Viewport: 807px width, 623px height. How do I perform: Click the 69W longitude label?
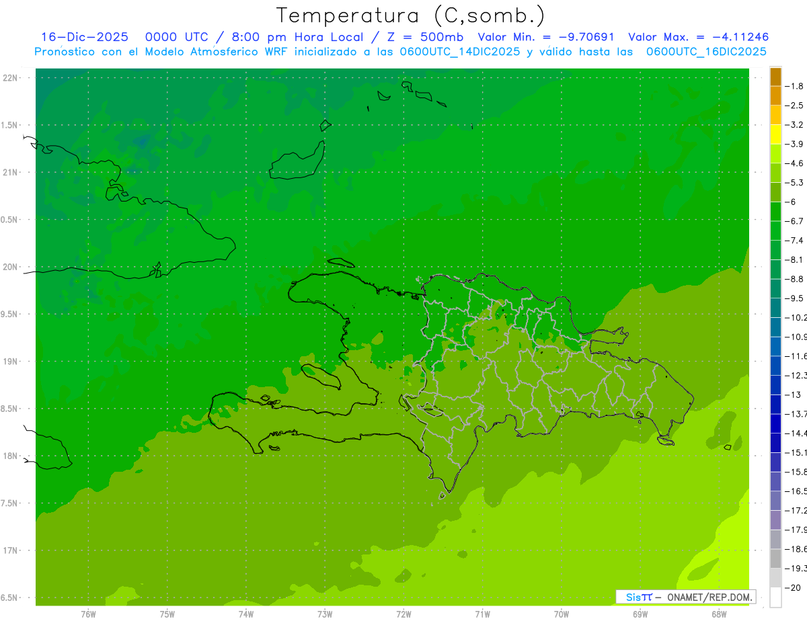click(640, 614)
